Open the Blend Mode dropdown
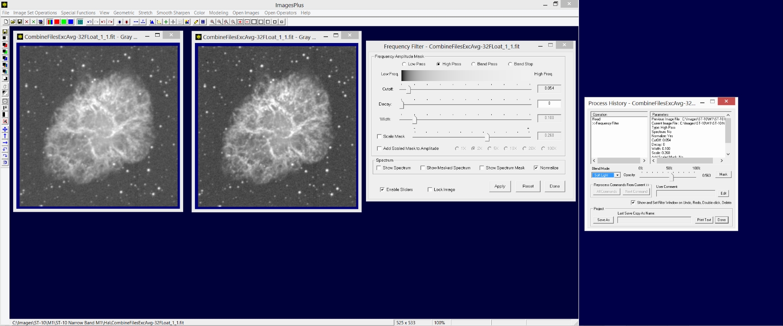783x326 pixels. coord(617,175)
